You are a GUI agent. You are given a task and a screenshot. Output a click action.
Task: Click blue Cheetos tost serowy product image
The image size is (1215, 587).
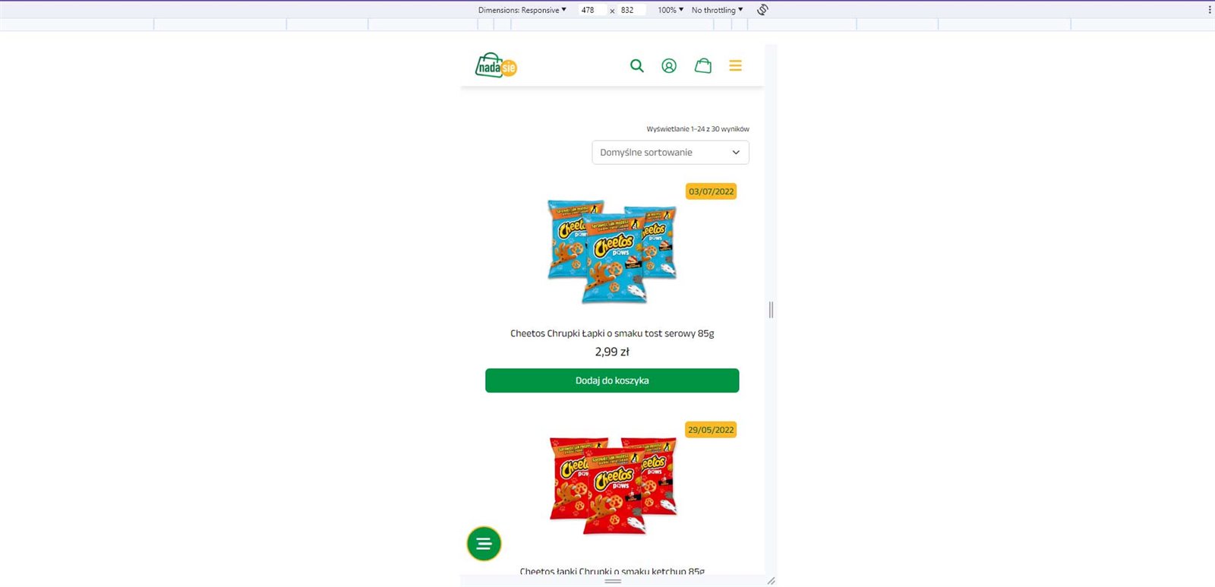pyautogui.click(x=612, y=251)
